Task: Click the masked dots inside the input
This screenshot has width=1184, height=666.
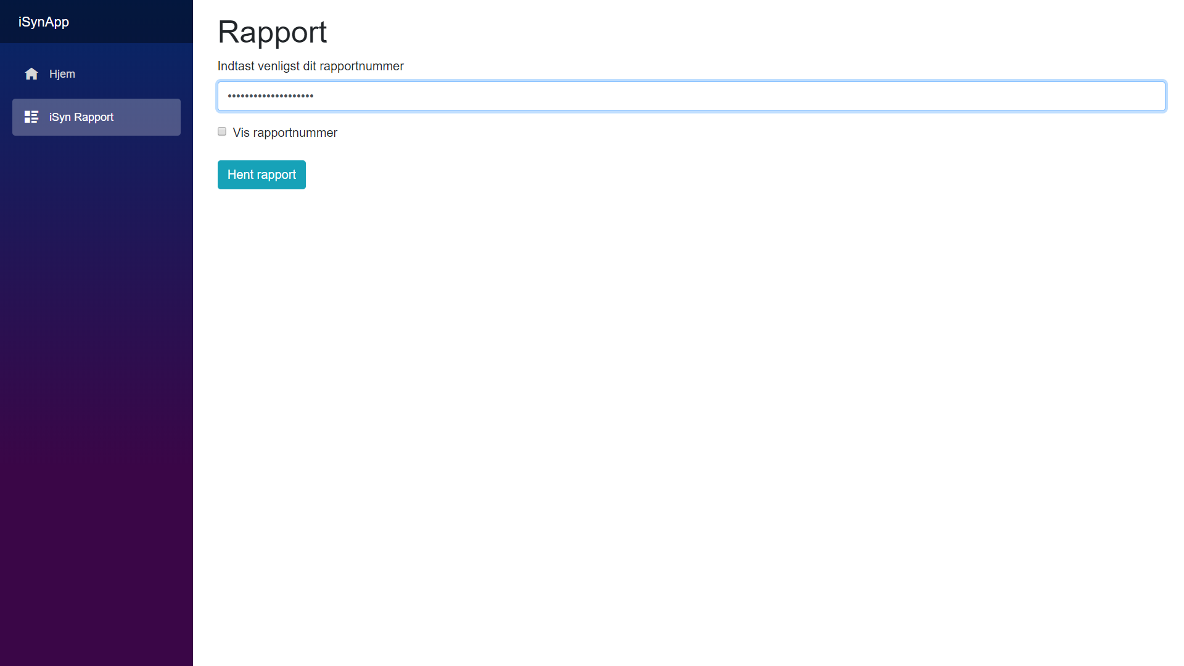Action: click(x=270, y=96)
